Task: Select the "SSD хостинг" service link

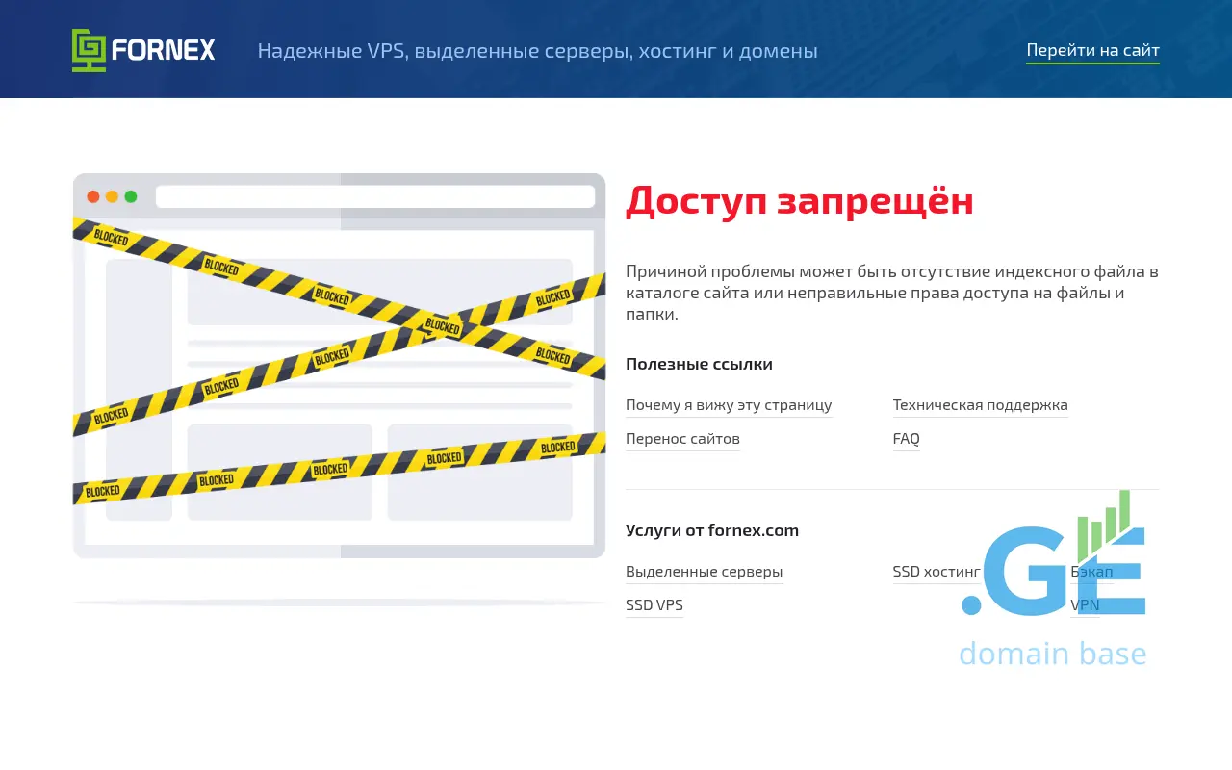Action: pos(936,572)
